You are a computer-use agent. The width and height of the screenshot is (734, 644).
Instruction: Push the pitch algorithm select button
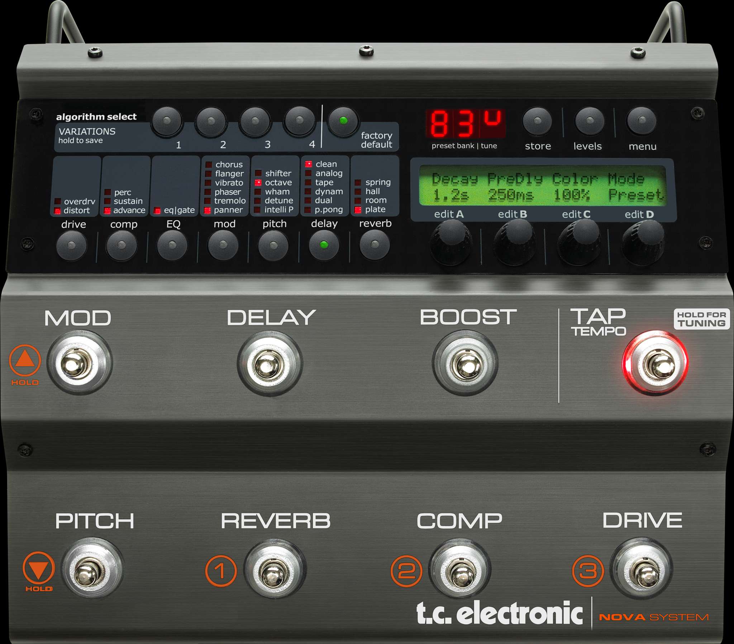coord(273,245)
